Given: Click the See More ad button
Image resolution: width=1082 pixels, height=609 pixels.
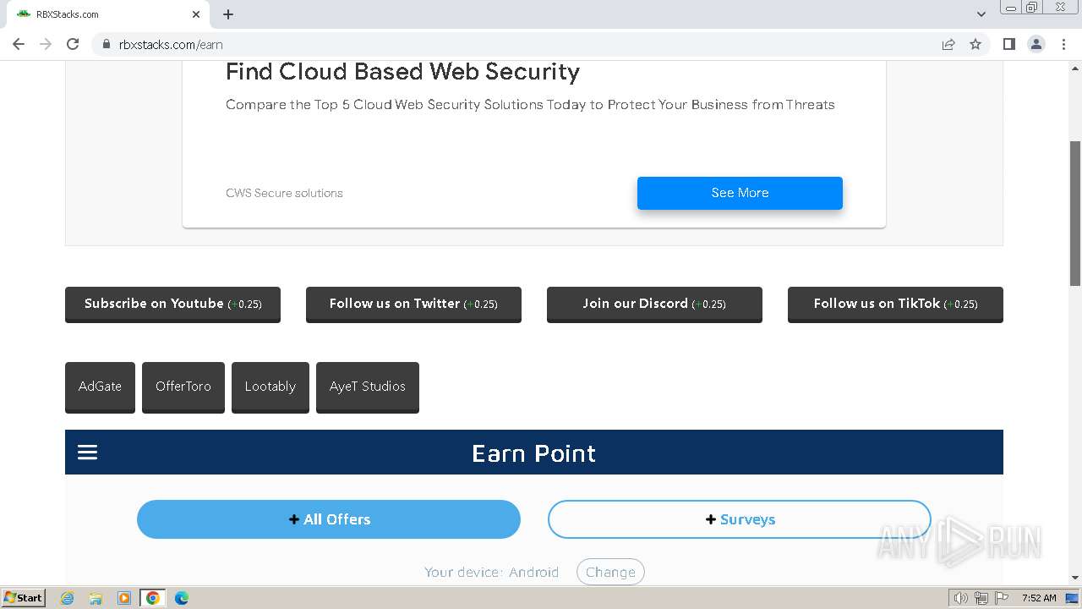Looking at the screenshot, I should tap(740, 193).
